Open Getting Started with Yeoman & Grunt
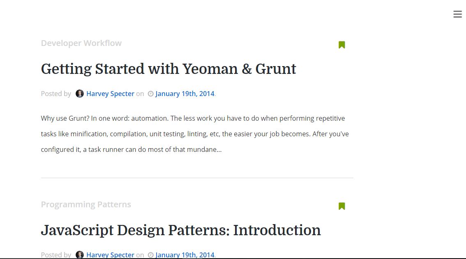Viewport: 466px width, 259px height. tap(168, 69)
